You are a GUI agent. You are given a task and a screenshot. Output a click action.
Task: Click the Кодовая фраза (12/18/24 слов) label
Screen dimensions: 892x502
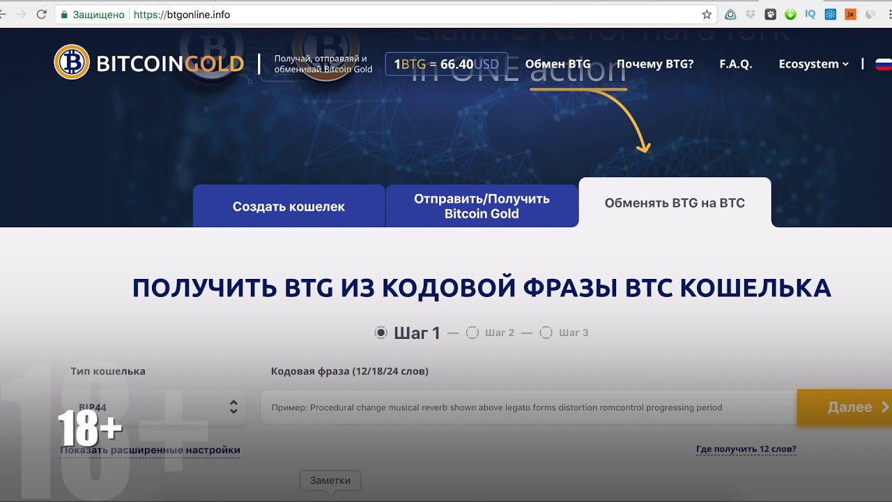coord(350,372)
